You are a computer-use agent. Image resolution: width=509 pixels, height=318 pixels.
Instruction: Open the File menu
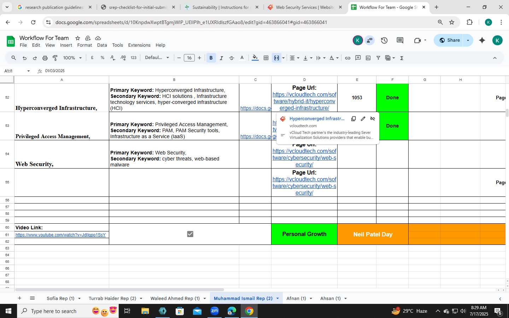click(23, 45)
